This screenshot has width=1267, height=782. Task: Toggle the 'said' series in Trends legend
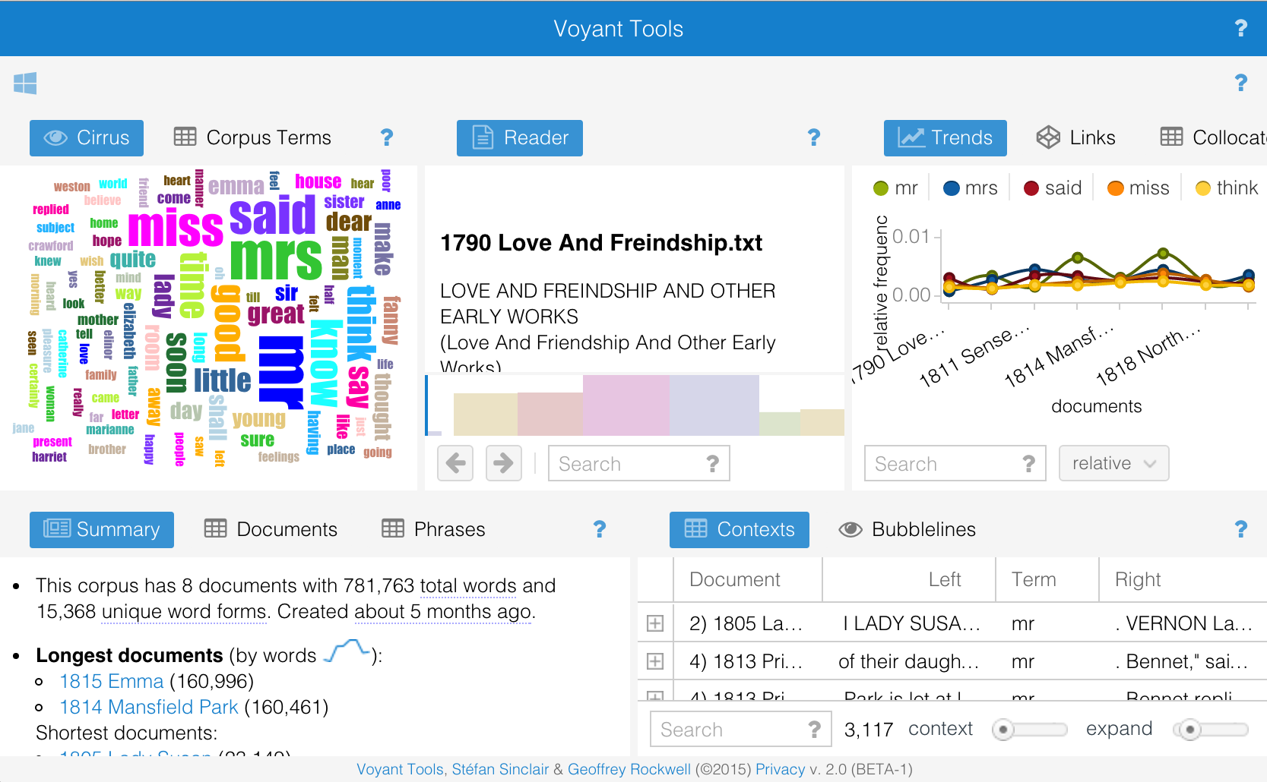1052,188
